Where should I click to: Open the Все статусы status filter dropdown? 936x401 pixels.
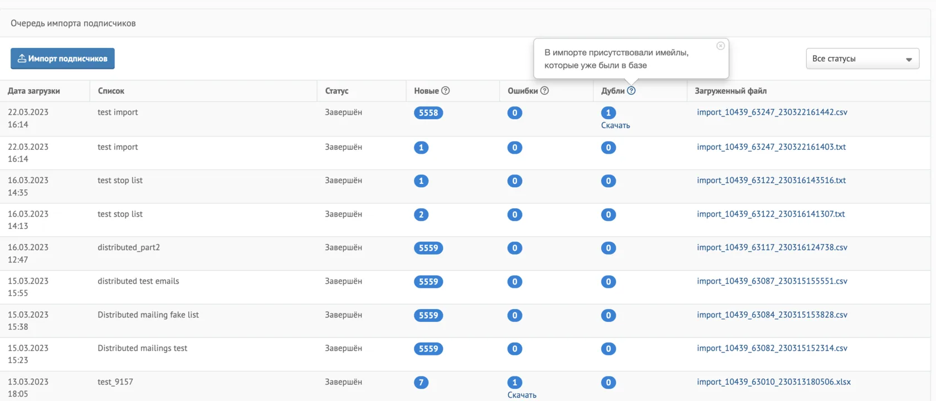pos(862,59)
